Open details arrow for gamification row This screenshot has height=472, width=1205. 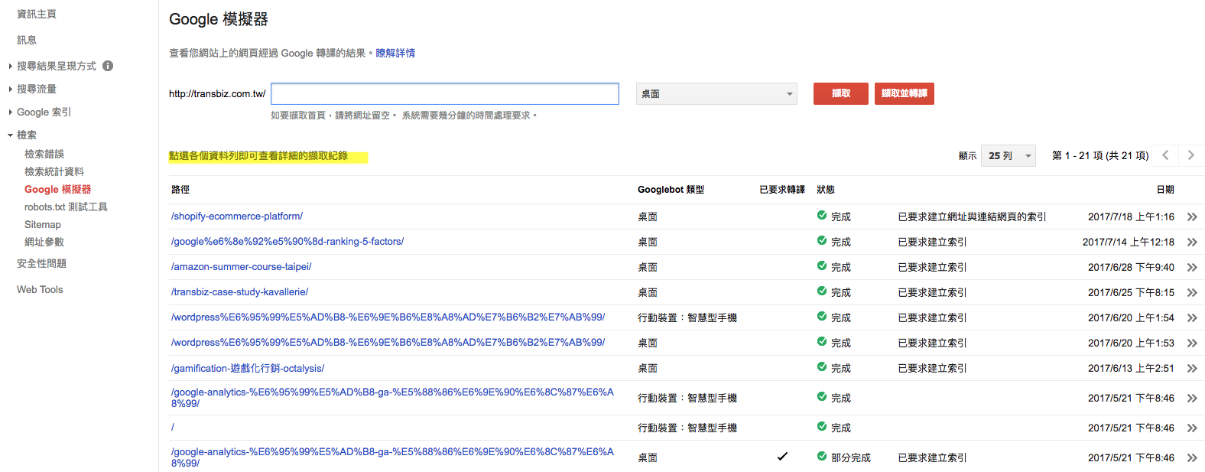tap(1191, 369)
